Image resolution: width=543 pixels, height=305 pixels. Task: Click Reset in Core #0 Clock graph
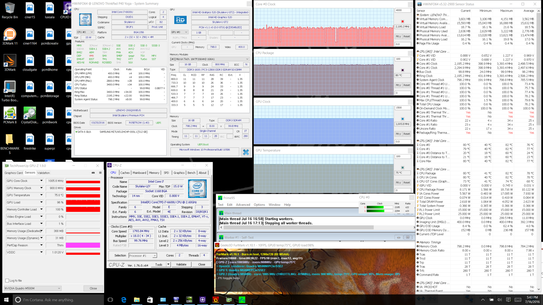pyautogui.click(x=407, y=36)
